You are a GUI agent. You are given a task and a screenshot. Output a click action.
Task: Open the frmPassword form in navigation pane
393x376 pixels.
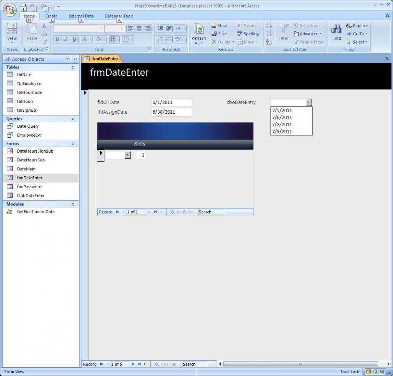[29, 187]
